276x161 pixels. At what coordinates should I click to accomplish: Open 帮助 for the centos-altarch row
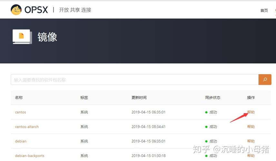(x=251, y=127)
